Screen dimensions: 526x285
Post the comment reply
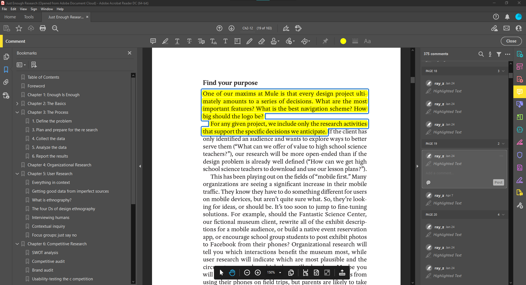pos(498,183)
